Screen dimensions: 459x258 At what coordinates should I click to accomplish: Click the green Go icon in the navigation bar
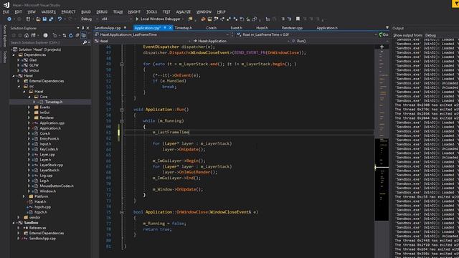(383, 34)
